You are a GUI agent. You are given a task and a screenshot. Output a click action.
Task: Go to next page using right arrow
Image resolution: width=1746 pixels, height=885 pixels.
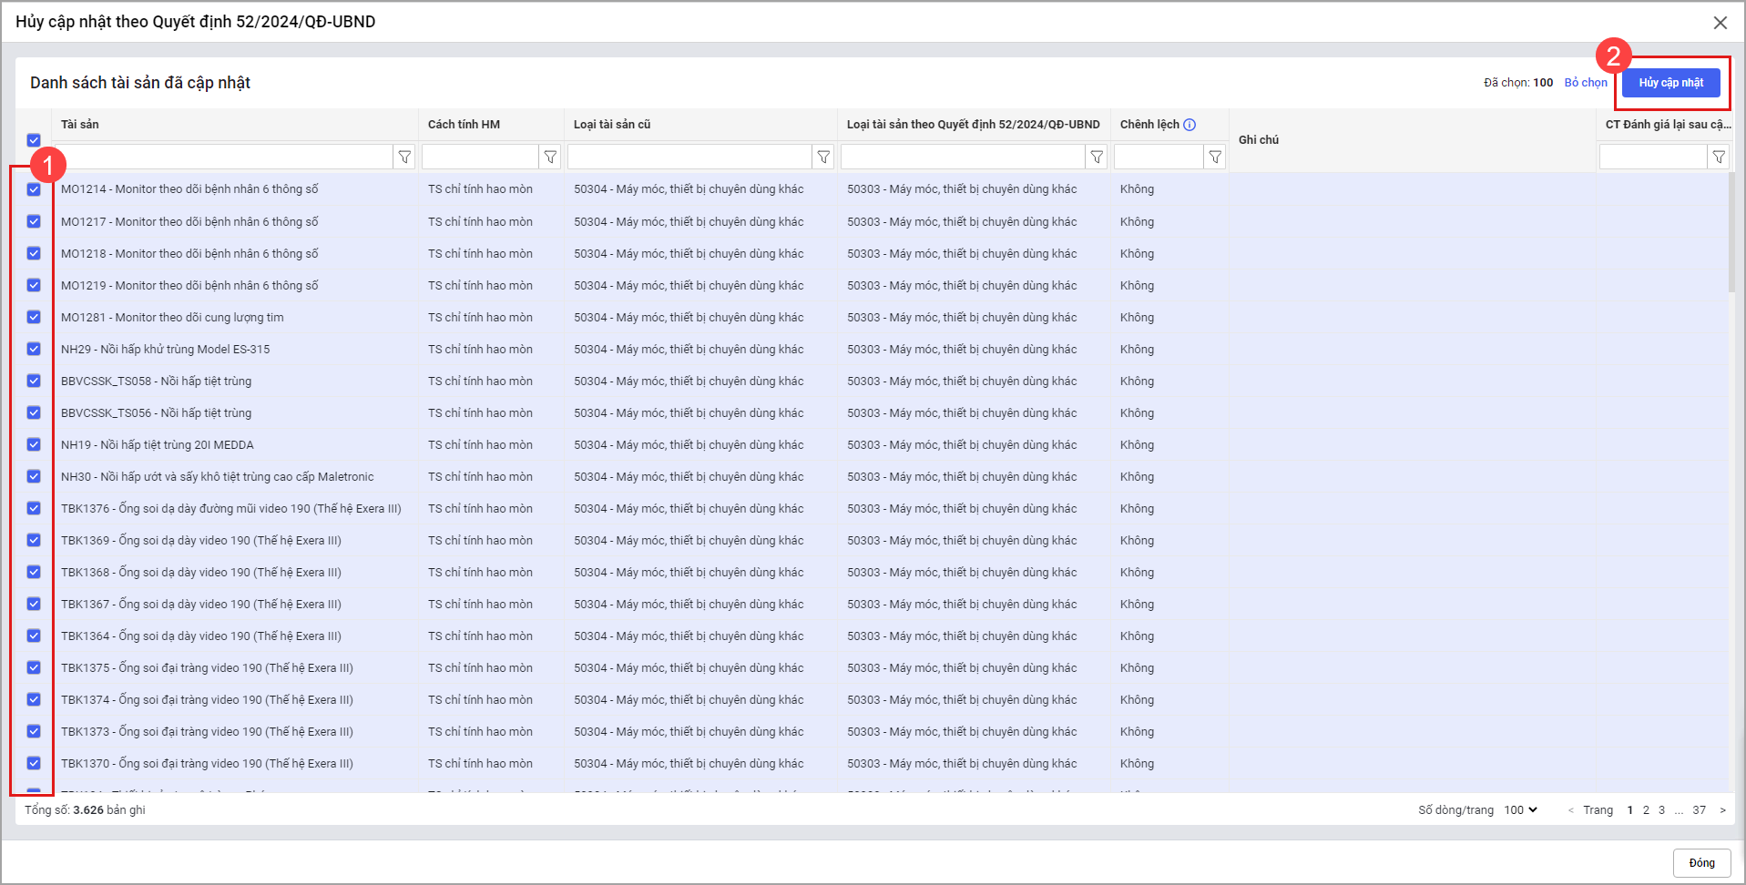[1722, 809]
